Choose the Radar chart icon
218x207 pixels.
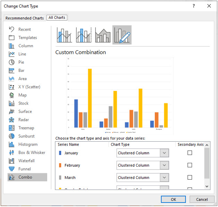11,119
